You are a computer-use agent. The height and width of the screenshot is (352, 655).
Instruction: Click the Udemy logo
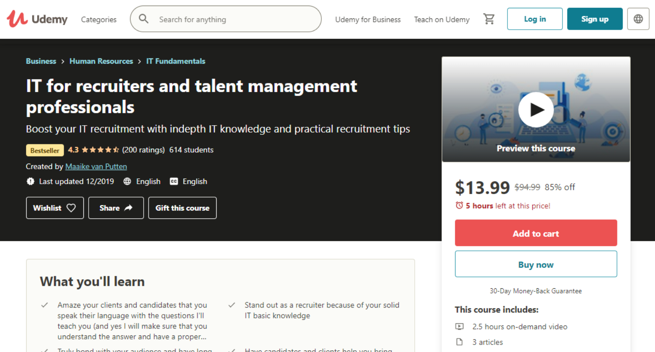point(37,19)
